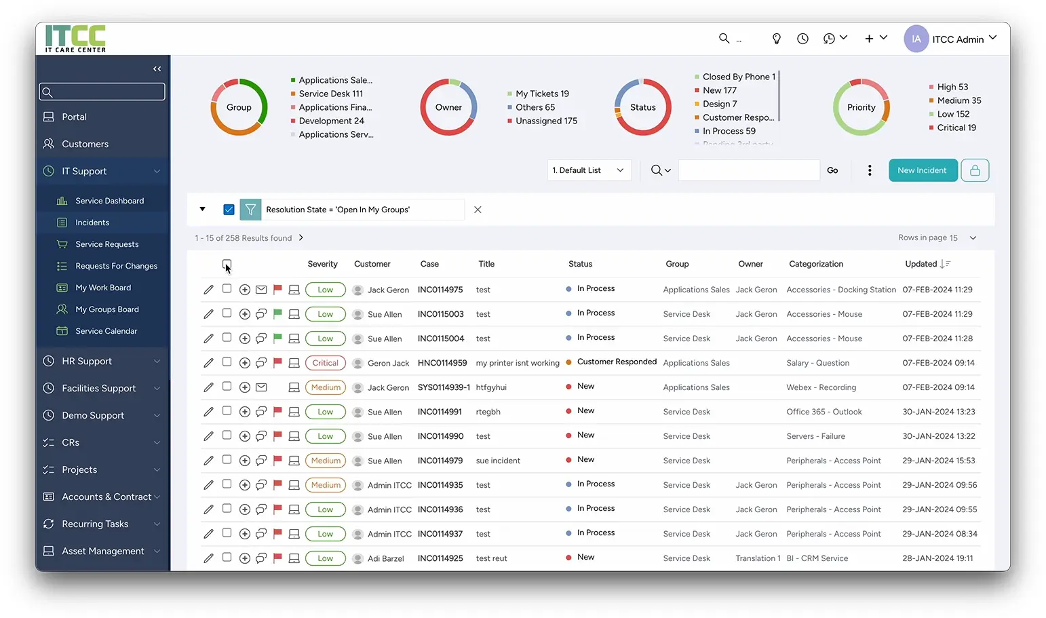1046x618 pixels.
Task: Toggle the select-all checkbox in table header
Action: click(227, 264)
